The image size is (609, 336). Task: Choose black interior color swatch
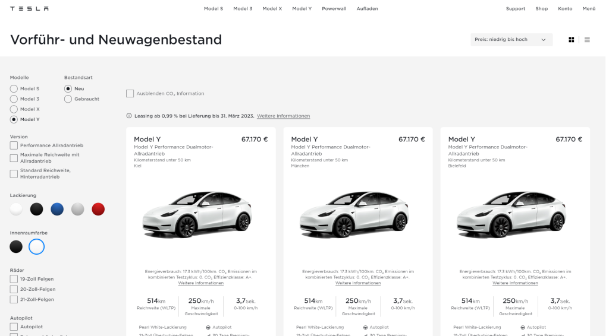tap(16, 247)
